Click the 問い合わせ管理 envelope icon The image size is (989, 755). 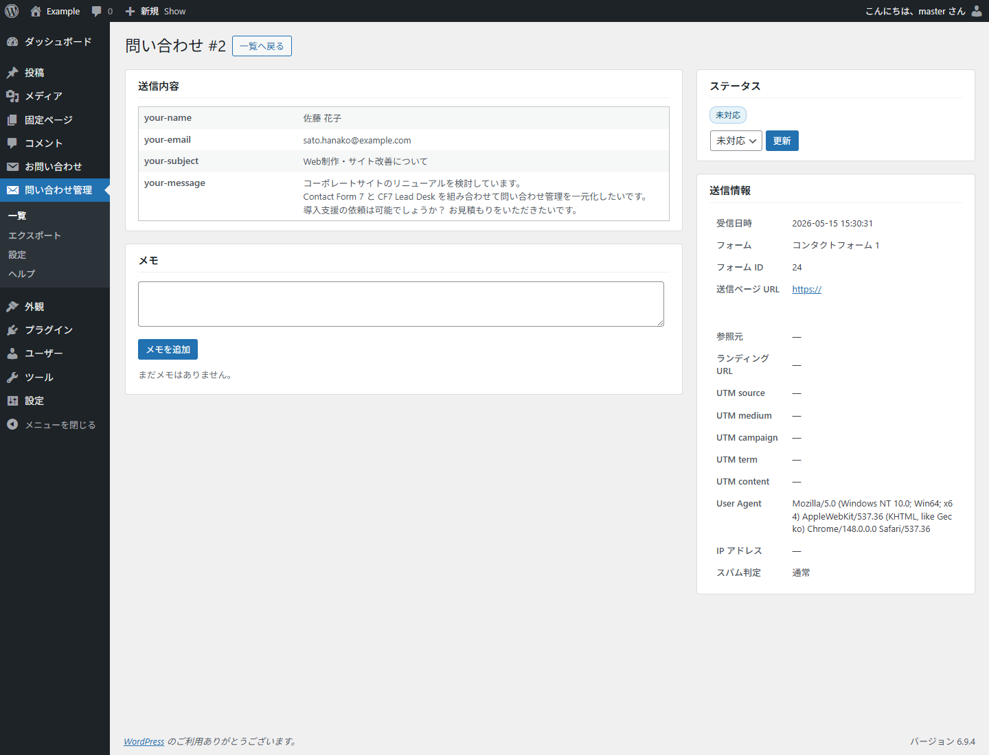point(12,190)
